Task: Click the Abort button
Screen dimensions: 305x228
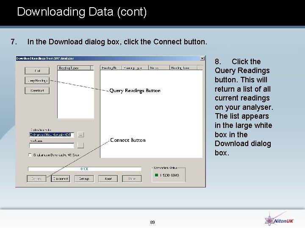Action: (108, 179)
